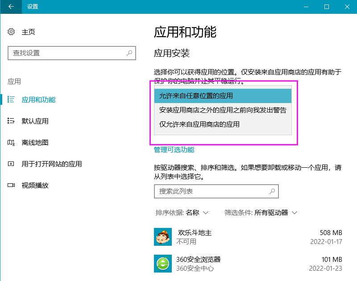Screen dimensions: 357x281
Task: Select 欢乐斗地主 app entry
Action: click(x=248, y=237)
